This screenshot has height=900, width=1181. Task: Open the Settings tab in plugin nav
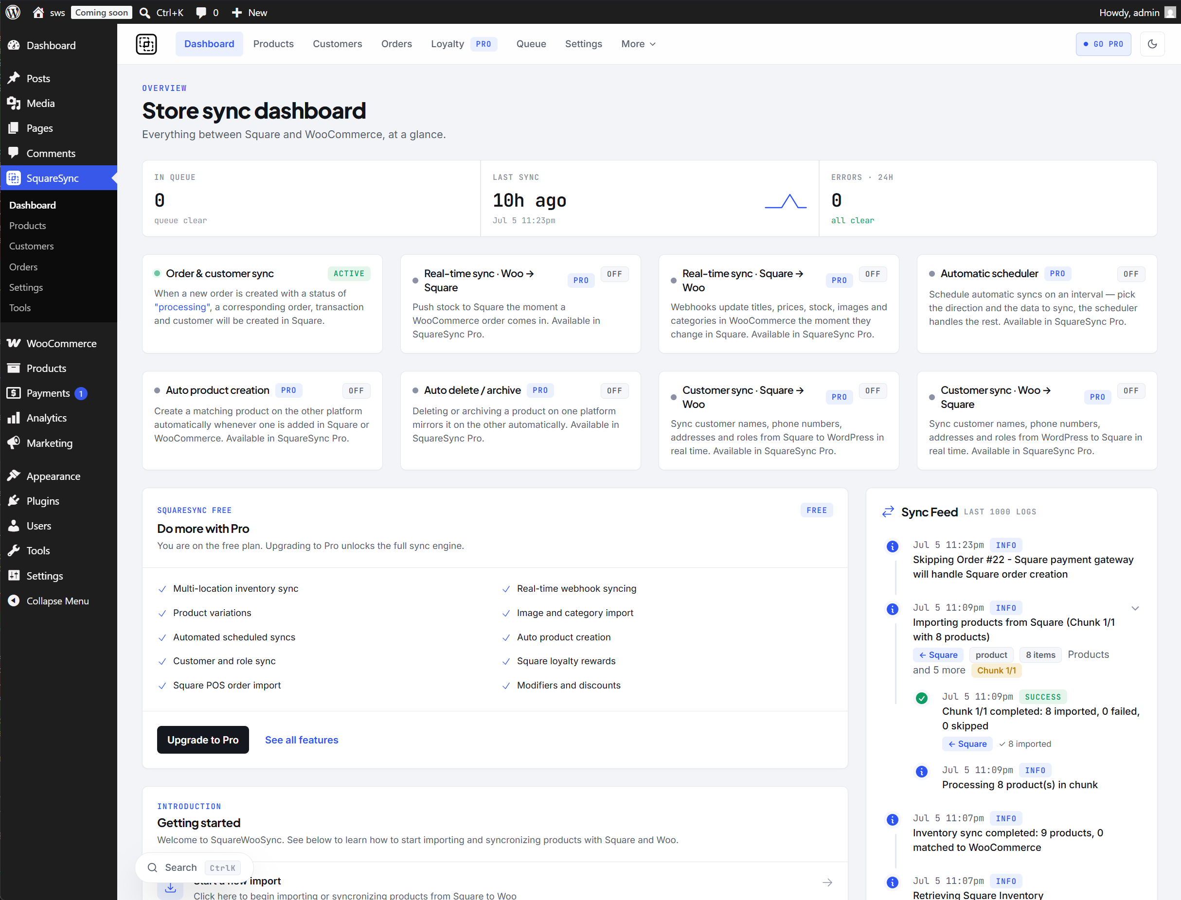point(584,44)
